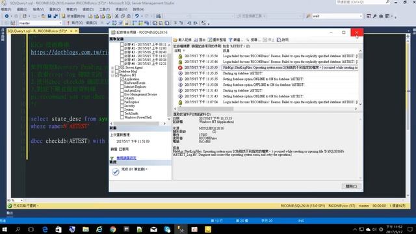
Task: Click the Save icon in the SSMS toolbar
Action: [x=49, y=16]
